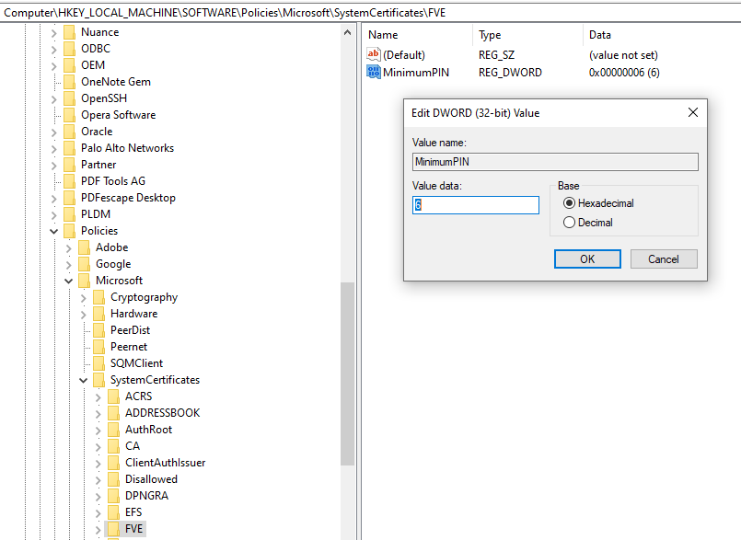Collapse the Microsoft tree node
This screenshot has height=540, width=741.
point(68,280)
